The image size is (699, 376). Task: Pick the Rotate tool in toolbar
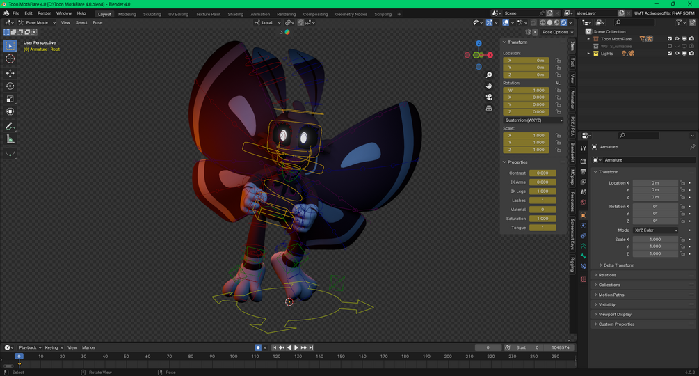[x=10, y=86]
